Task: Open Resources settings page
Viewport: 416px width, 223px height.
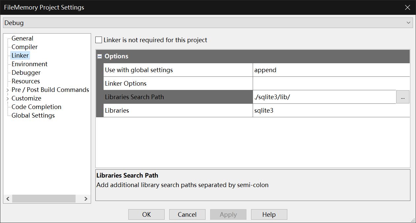Action: tap(25, 81)
